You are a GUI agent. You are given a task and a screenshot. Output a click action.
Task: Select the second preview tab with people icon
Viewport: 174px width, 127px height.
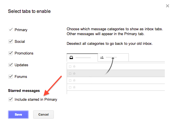coord(113,58)
